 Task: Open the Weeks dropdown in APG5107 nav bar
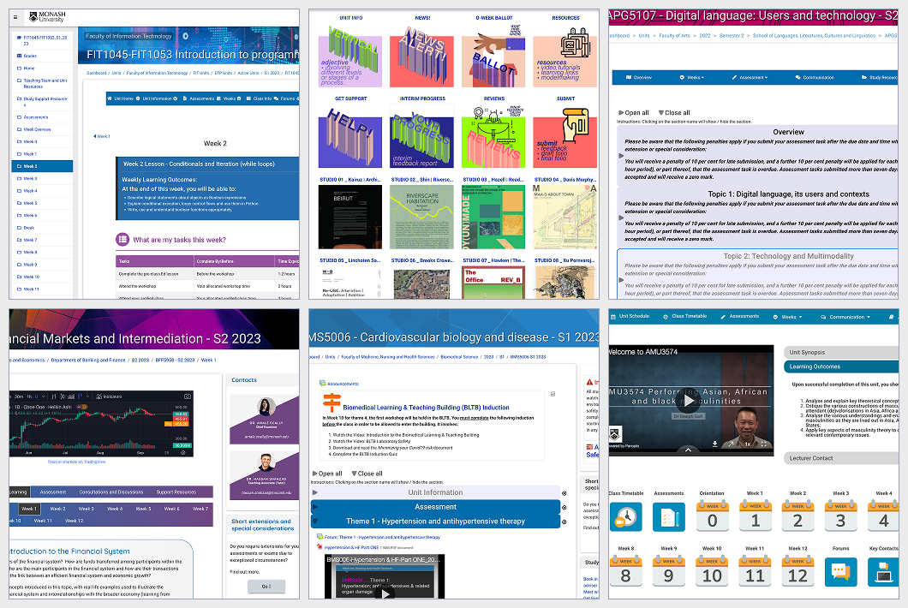[x=691, y=77]
